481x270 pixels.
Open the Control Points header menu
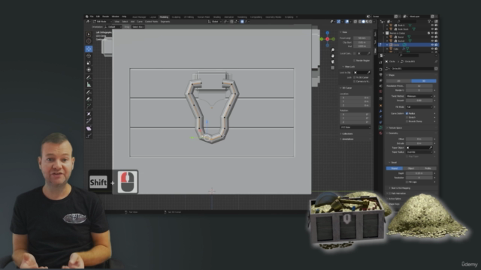pyautogui.click(x=151, y=22)
